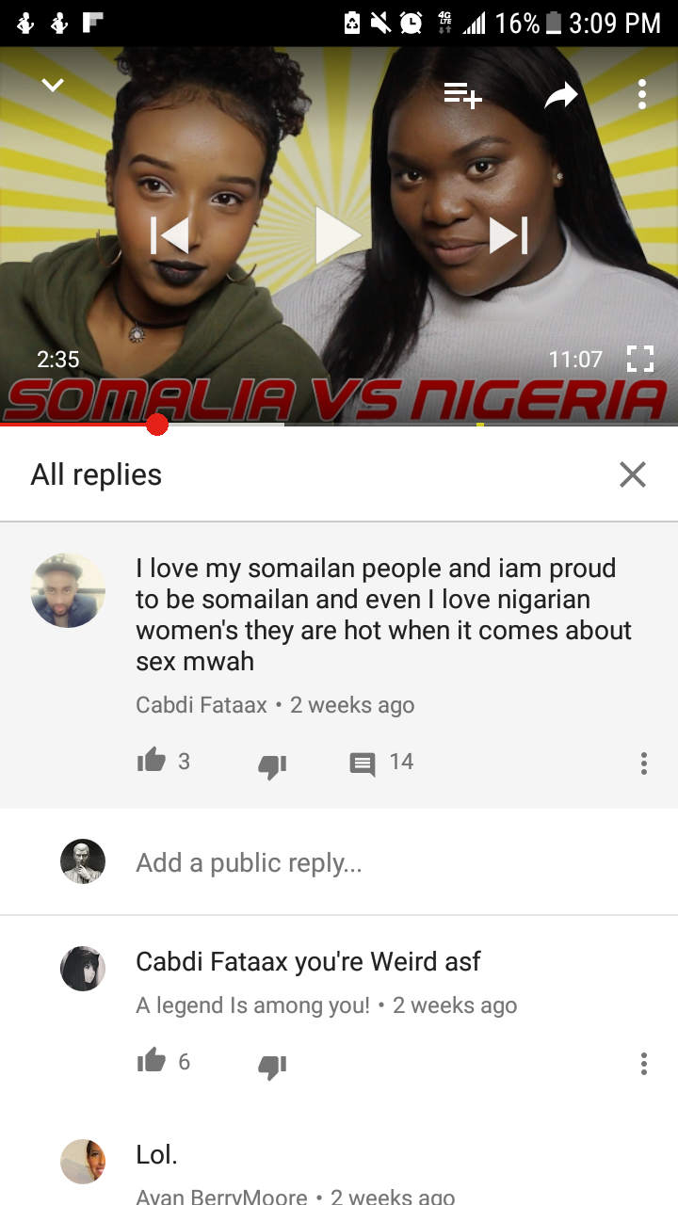The width and height of the screenshot is (678, 1205).
Task: Minimize video with the down chevron
Action: point(53,86)
